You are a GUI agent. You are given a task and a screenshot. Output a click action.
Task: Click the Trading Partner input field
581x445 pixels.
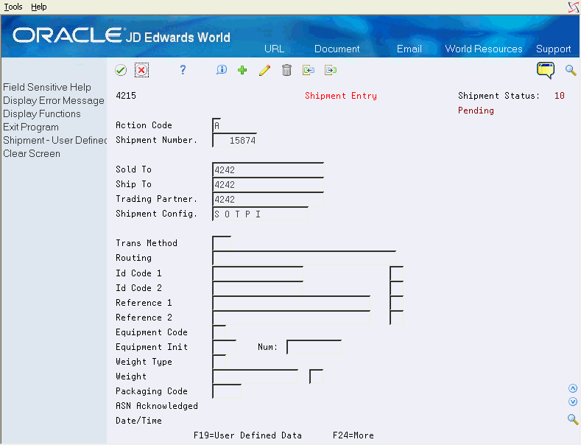(x=268, y=199)
